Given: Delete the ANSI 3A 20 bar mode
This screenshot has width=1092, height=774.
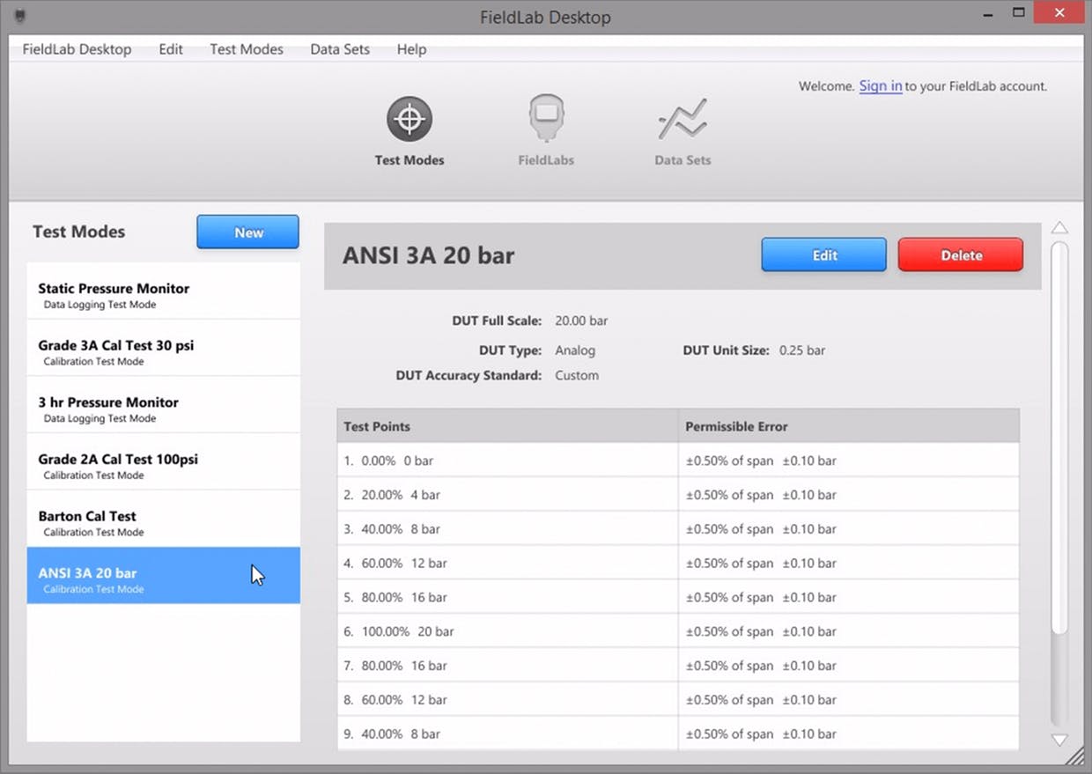Looking at the screenshot, I should (x=961, y=255).
